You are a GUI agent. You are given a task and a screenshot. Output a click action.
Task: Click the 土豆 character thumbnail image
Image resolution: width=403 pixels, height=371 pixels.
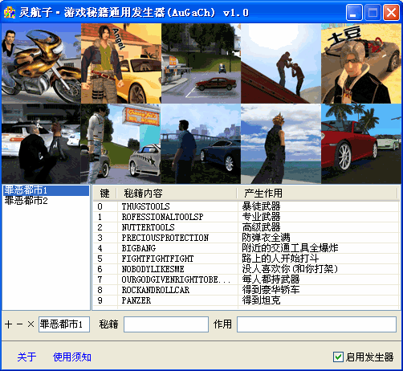tap(361, 63)
